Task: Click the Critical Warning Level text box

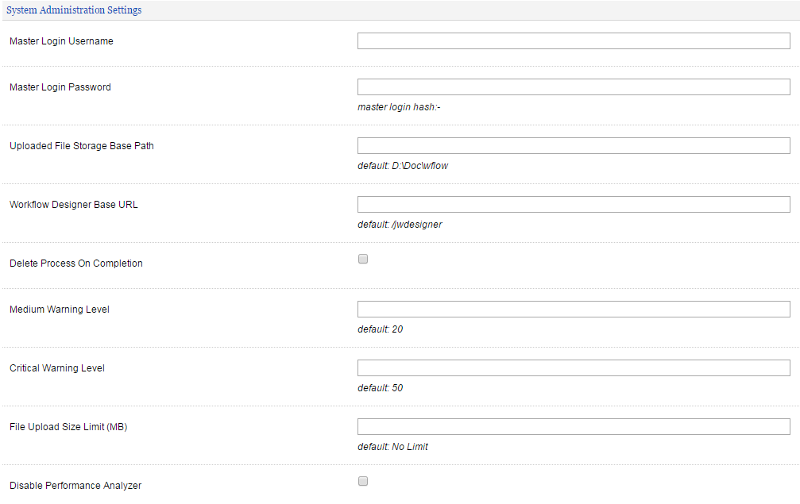Action: 574,368
